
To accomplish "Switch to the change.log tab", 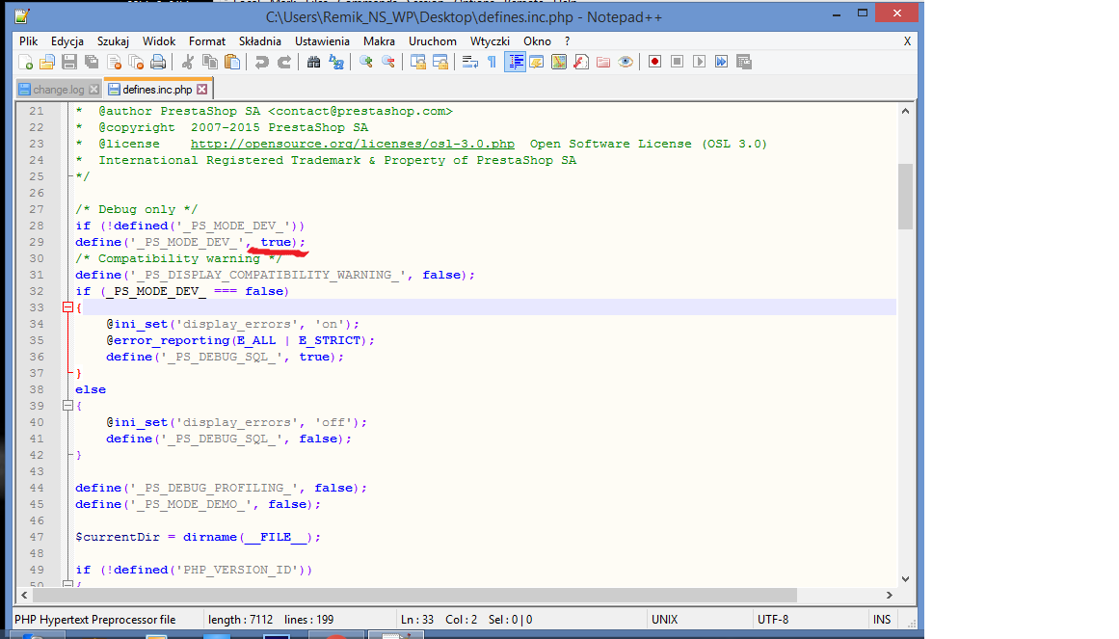I will [57, 90].
